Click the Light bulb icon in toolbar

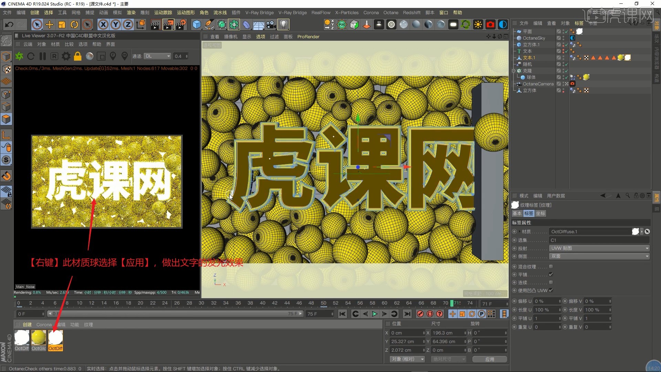point(283,24)
